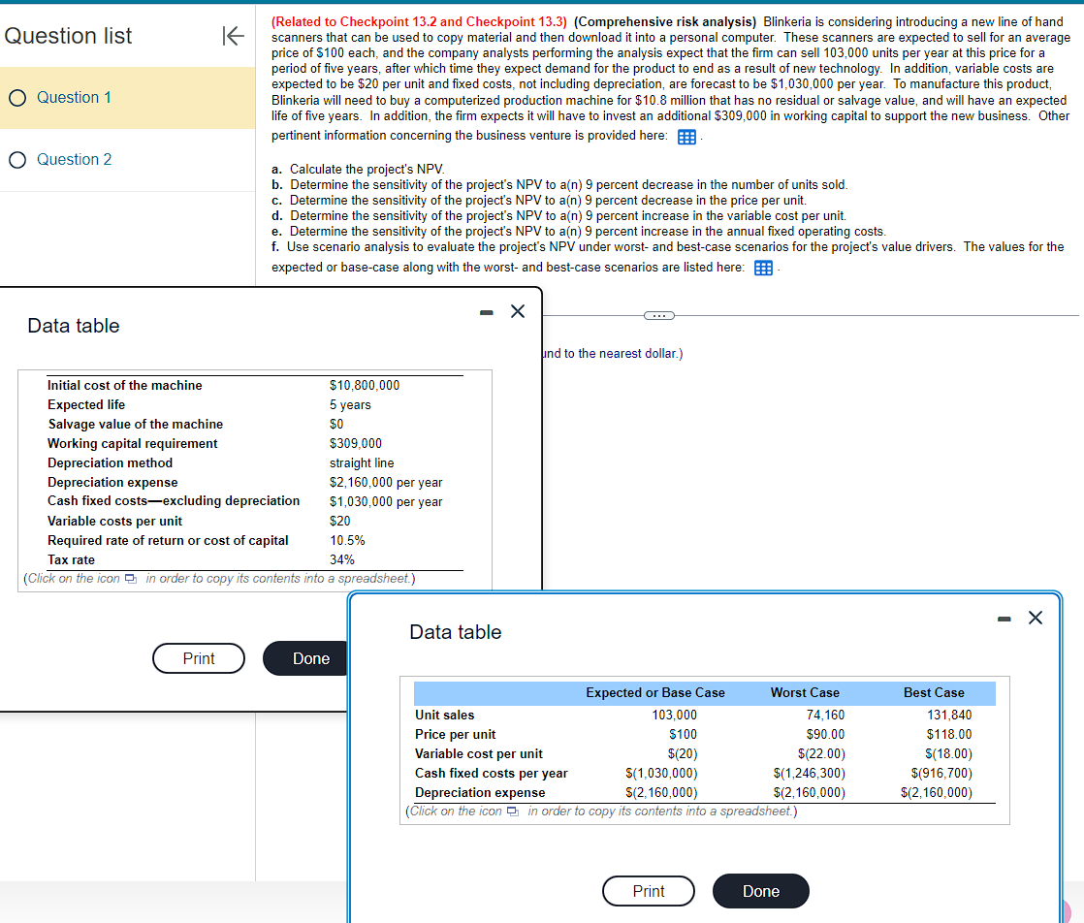
Task: Select the Question 2 radio button
Action: coord(16,159)
